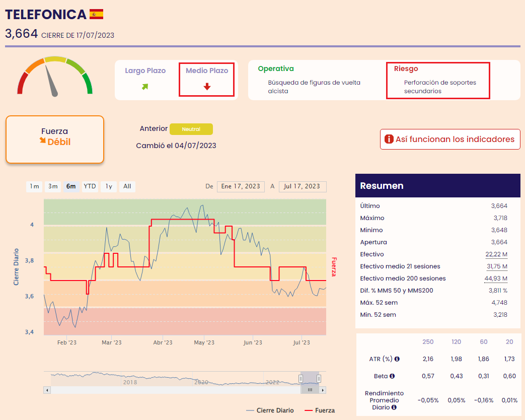Image resolution: width=525 pixels, height=420 pixels.
Task: Click the 60 column header in volatility table
Action: (484, 341)
